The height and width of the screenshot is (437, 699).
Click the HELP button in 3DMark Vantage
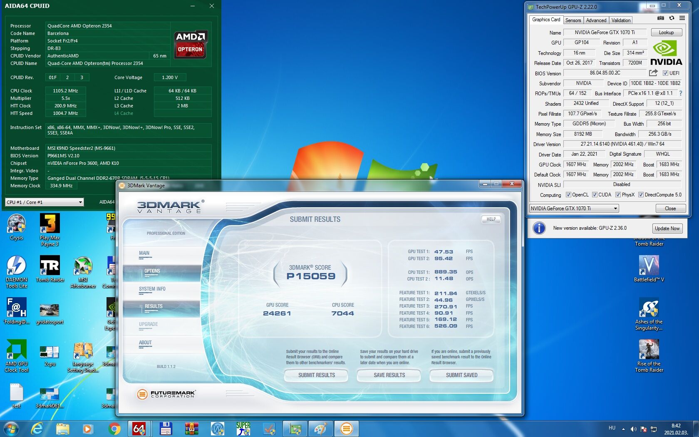pos(491,219)
